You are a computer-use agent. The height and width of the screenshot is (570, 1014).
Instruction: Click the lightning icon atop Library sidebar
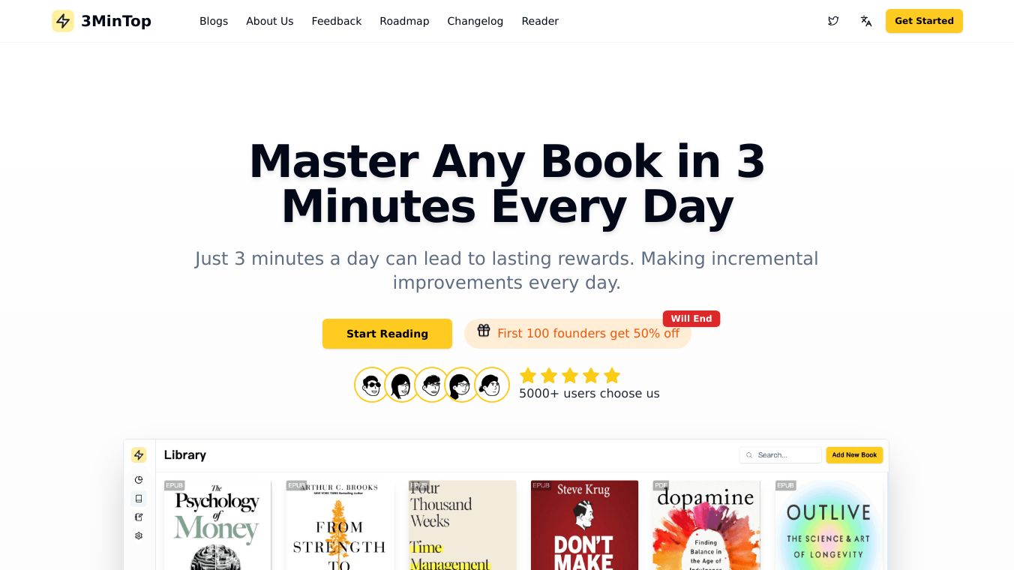tap(139, 455)
